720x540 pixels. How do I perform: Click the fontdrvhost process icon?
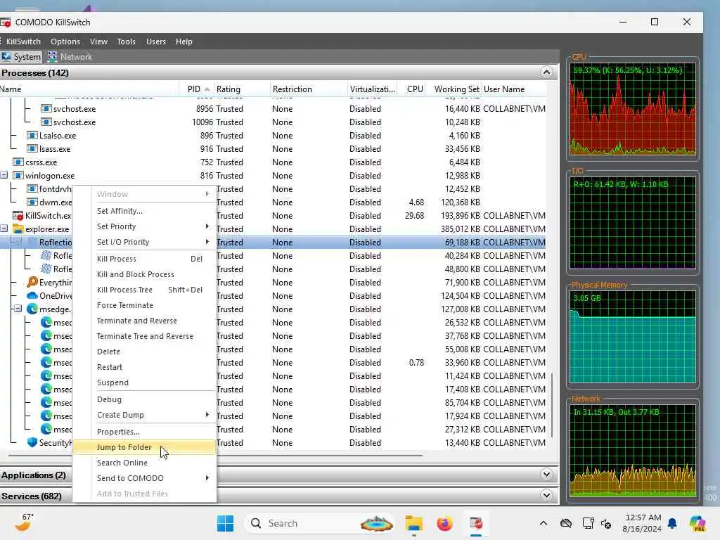32,188
